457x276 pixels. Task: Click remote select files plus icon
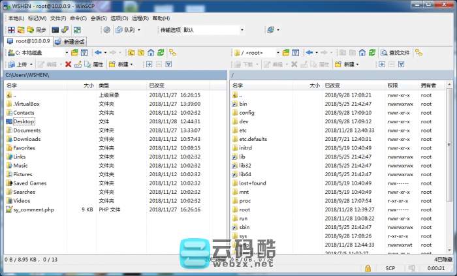tap(382, 65)
